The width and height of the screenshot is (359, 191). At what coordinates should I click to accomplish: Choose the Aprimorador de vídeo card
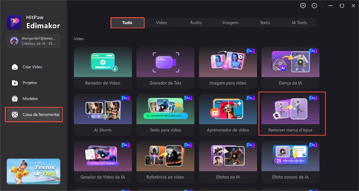[227, 114]
